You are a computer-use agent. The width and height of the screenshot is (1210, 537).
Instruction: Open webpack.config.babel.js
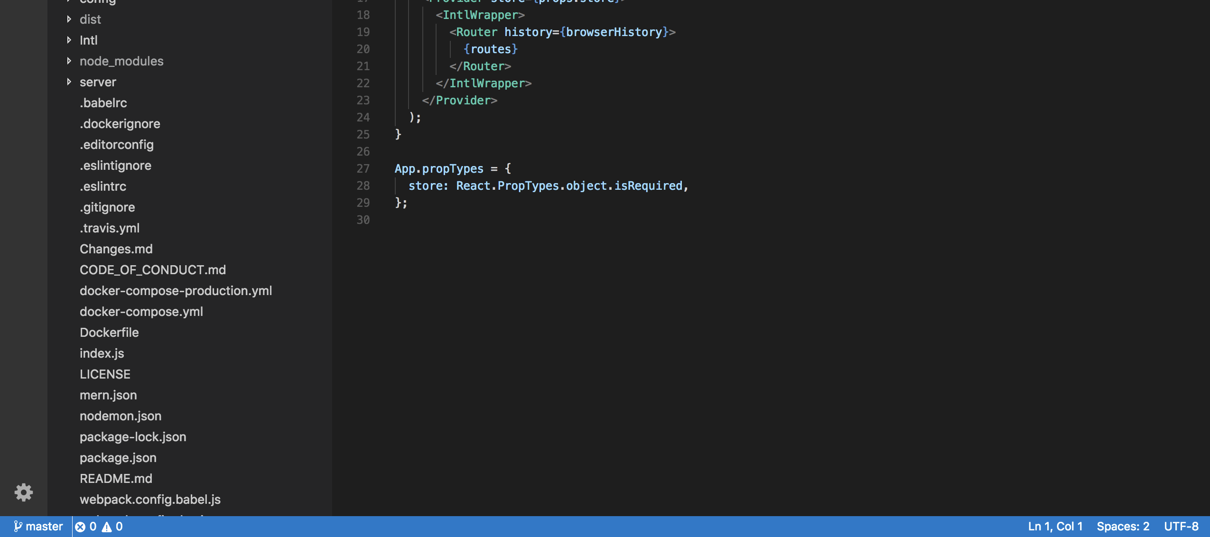[150, 499]
